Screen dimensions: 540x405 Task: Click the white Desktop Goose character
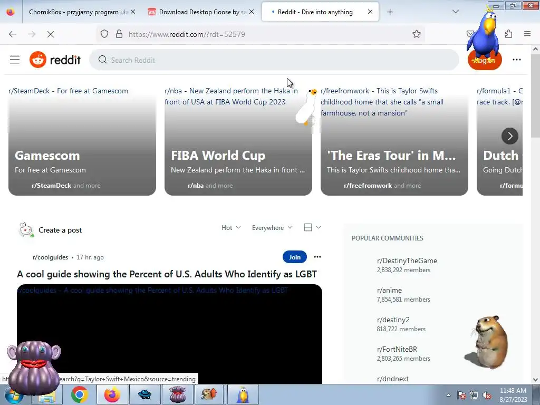point(306,107)
